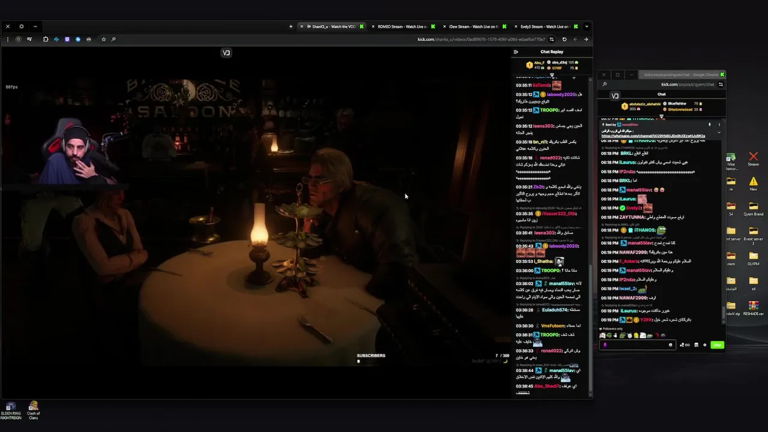This screenshot has height=432, width=768.
Task: Open the emoji picker in chat input
Action: pyautogui.click(x=670, y=345)
